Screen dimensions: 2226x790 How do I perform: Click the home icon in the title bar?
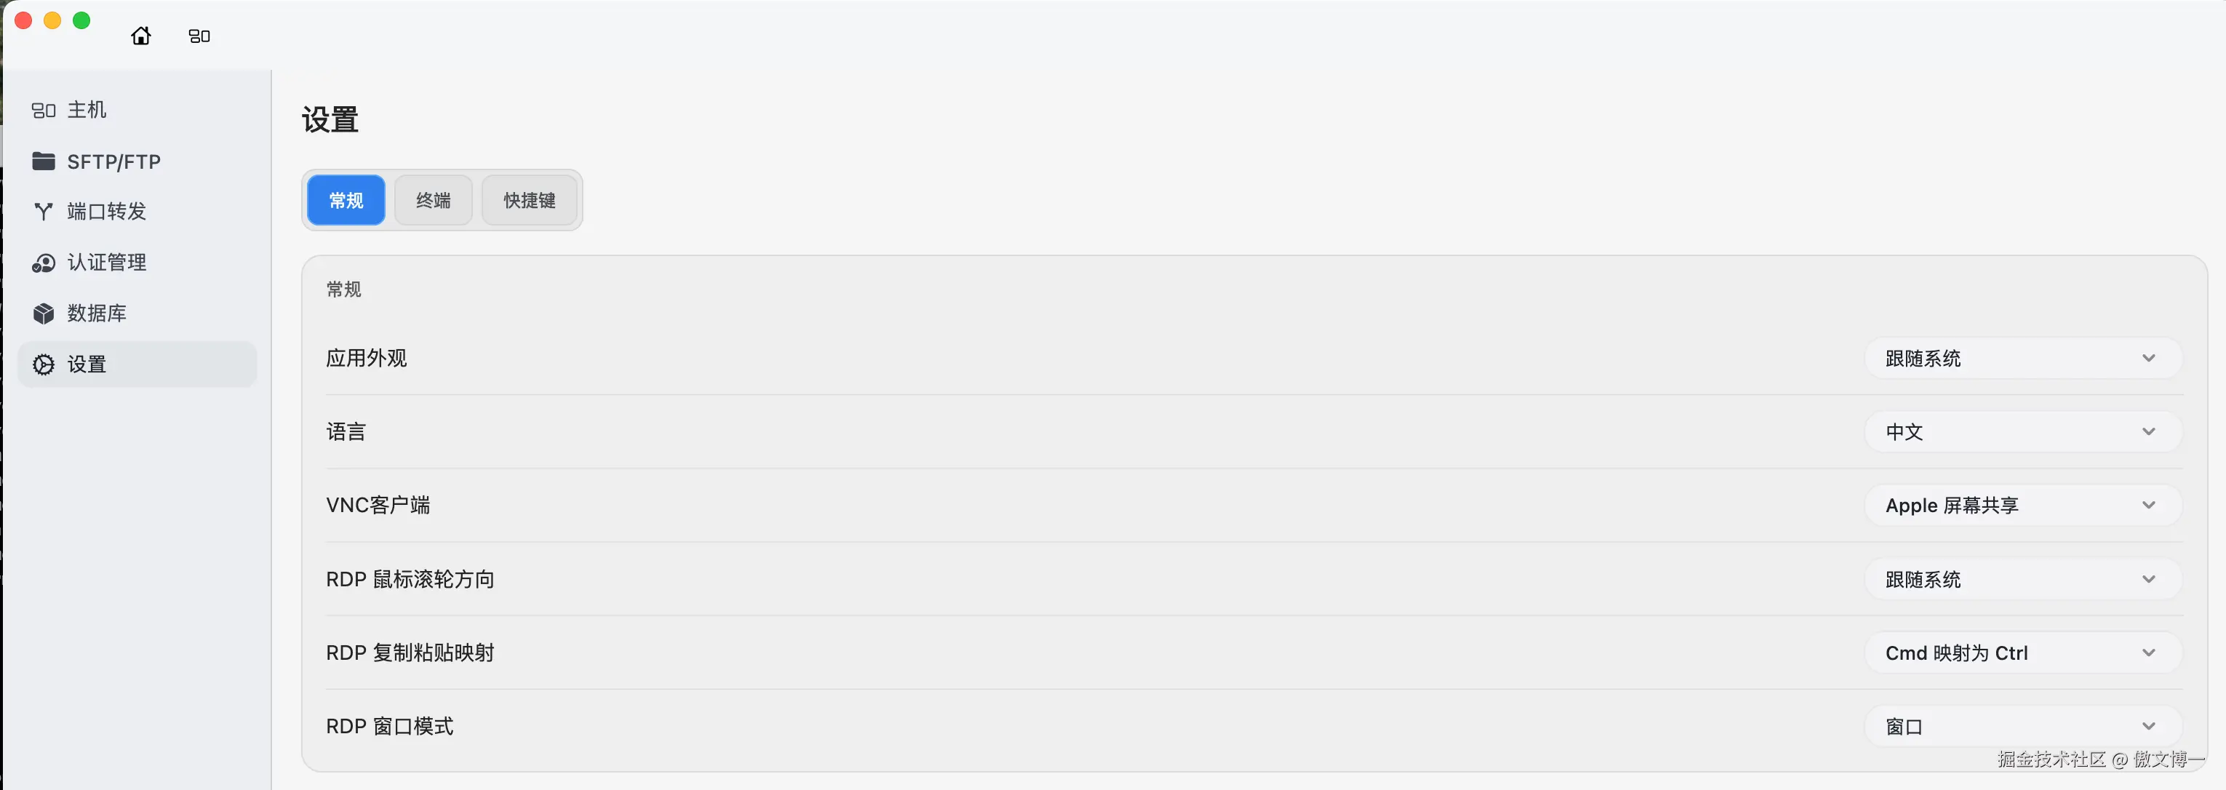click(x=141, y=36)
